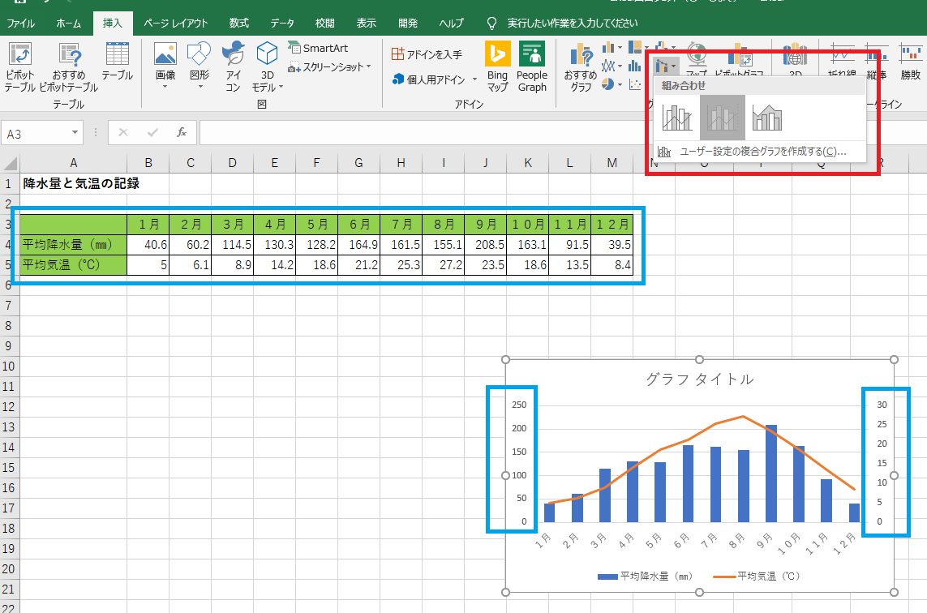The image size is (927, 613).
Task: Open the icons (アイコン) inserter
Action: coord(233,66)
